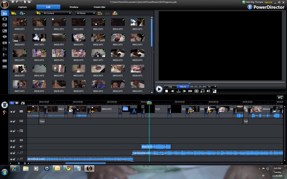Open the Voice-Over Recording Room icon
The height and width of the screenshot is (179, 287).
pyautogui.click(x=4, y=55)
